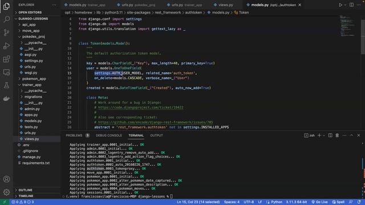Close the terminal panel
The image size is (365, 205).
pos(359,136)
